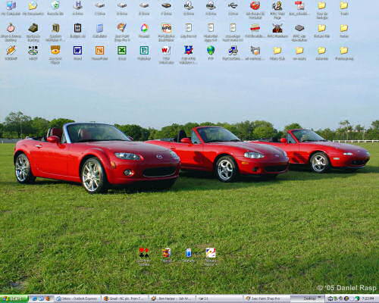Switch to the Gmail taskbar window
The width and height of the screenshot is (379, 303).
click(125, 298)
